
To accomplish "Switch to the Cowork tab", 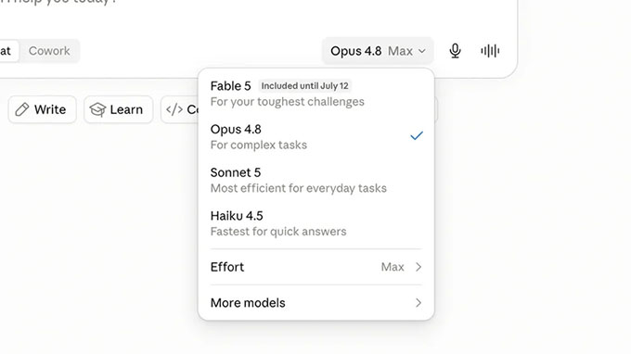I will click(x=49, y=51).
